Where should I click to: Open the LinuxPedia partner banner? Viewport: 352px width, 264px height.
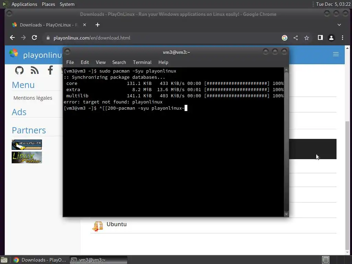(x=27, y=157)
